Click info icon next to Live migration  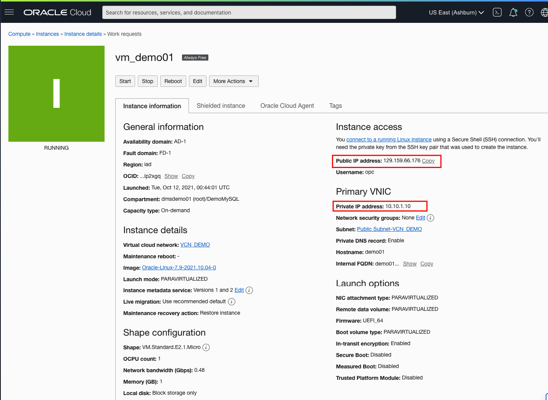232,302
